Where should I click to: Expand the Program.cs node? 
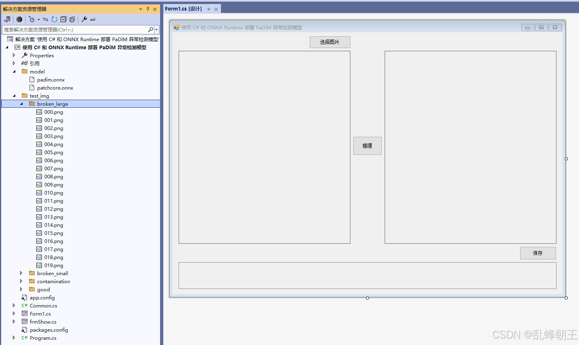coord(14,338)
